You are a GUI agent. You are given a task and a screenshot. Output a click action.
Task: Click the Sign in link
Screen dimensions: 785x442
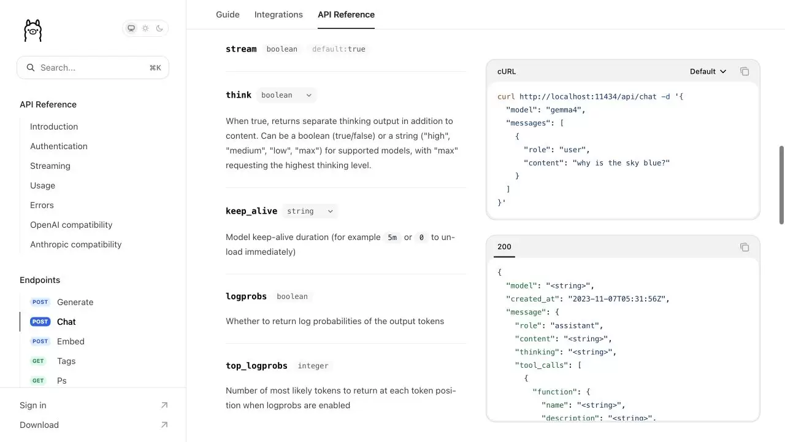click(x=33, y=405)
